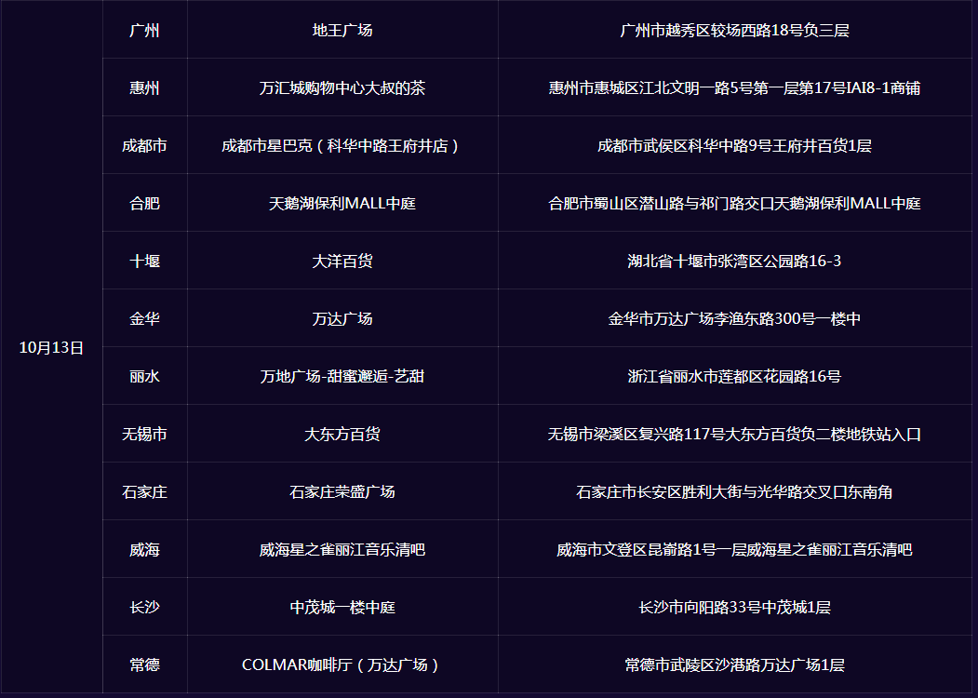Viewport: 978px width, 698px height.
Task: Click venue "石家庄荣盛广场"
Action: click(x=342, y=491)
